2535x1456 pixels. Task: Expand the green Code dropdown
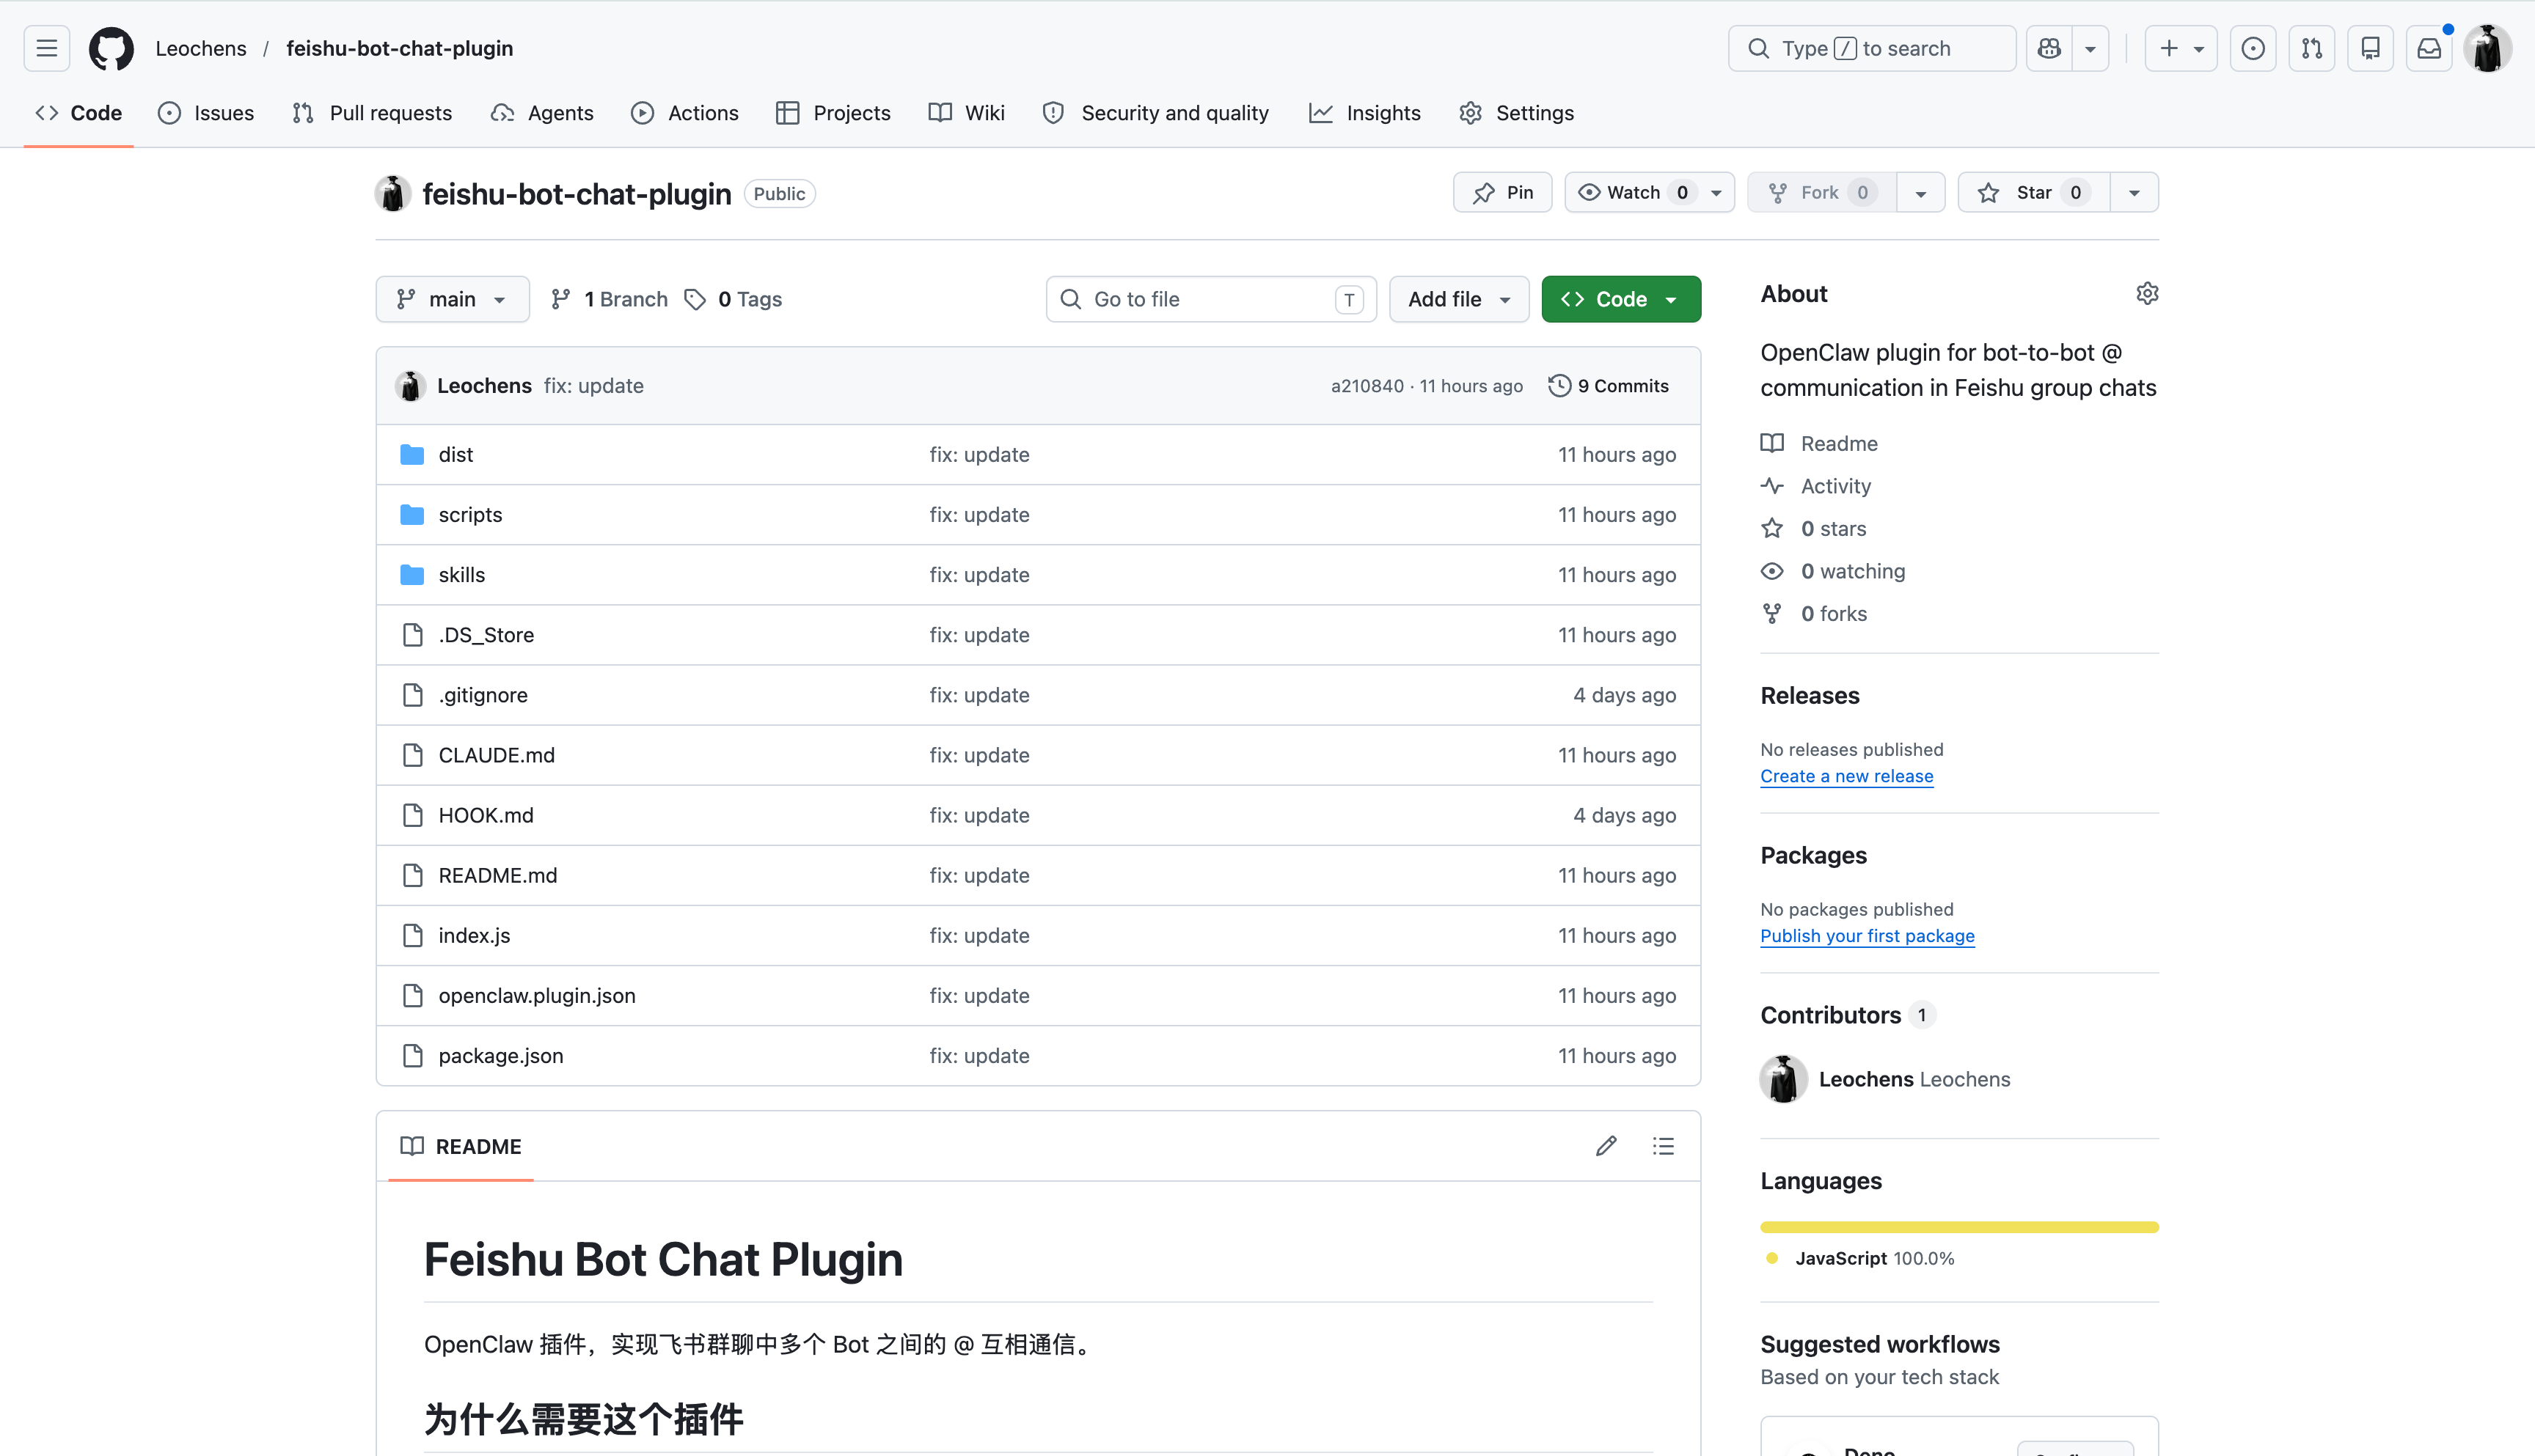point(1620,299)
